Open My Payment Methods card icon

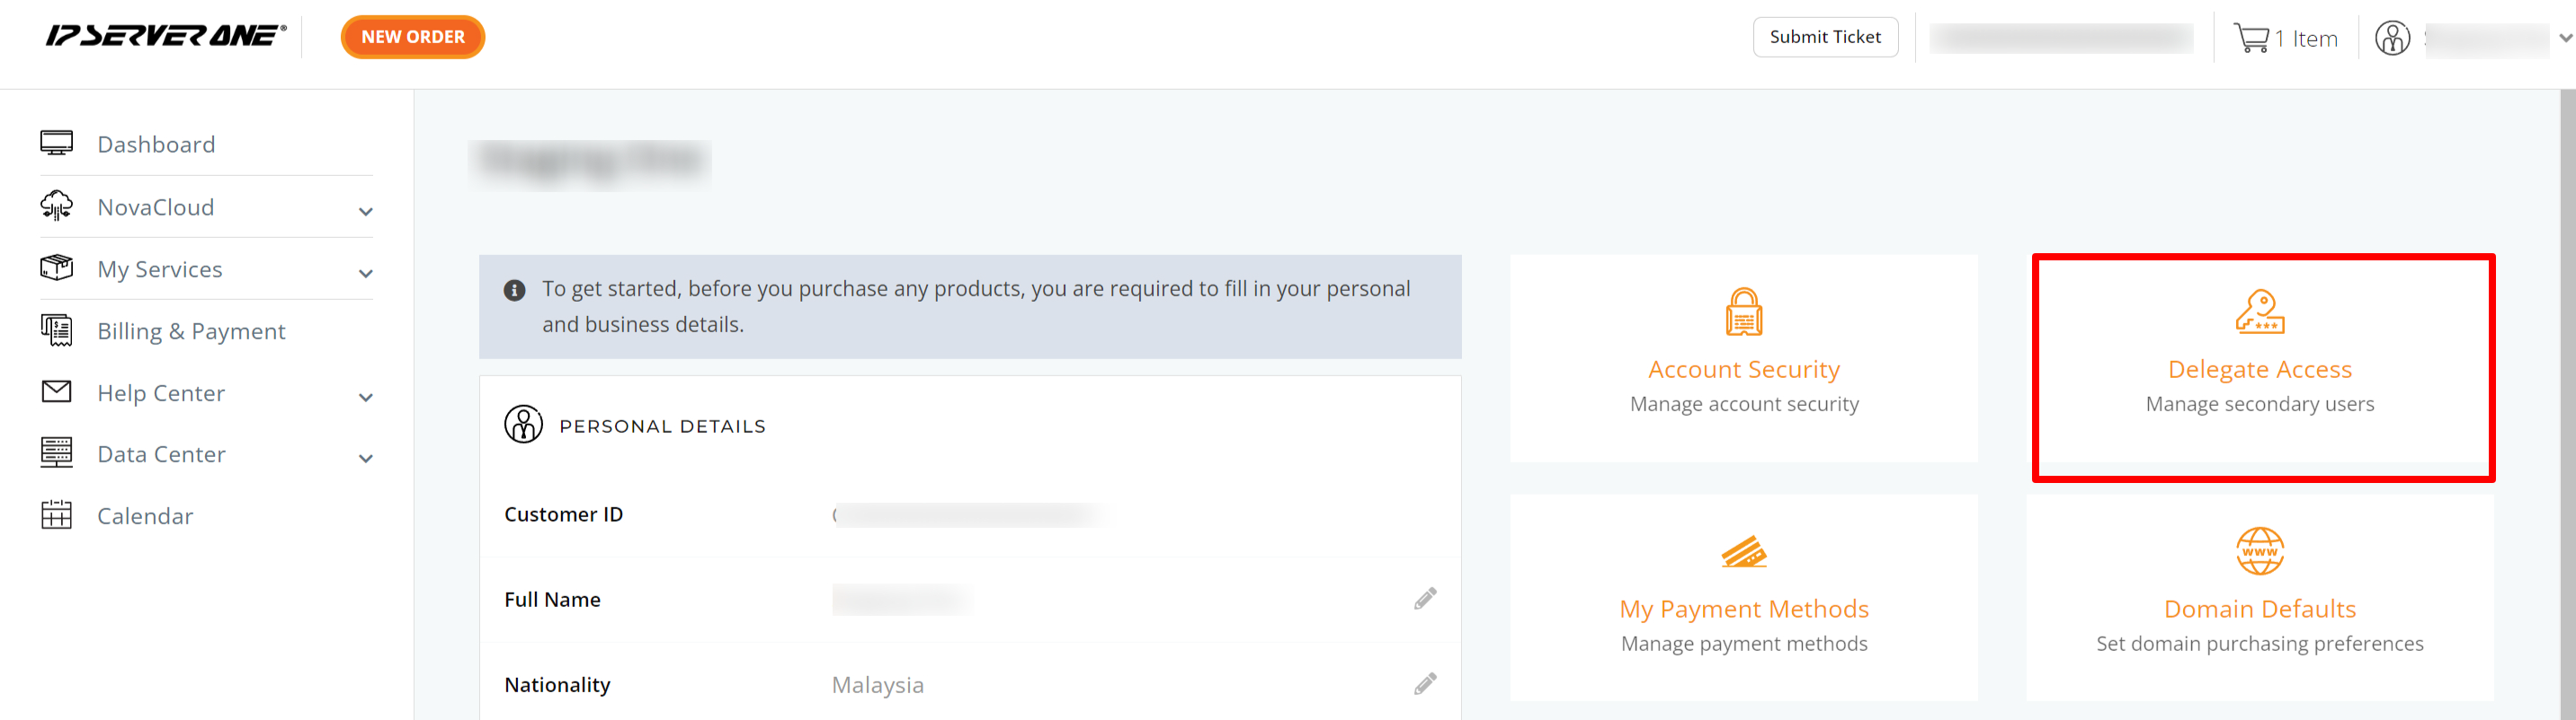click(x=1743, y=552)
